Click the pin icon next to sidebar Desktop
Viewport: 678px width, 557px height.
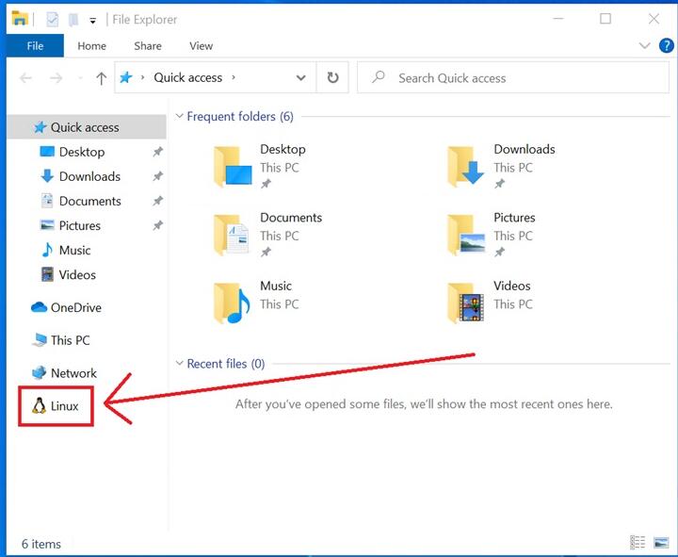[x=158, y=152]
